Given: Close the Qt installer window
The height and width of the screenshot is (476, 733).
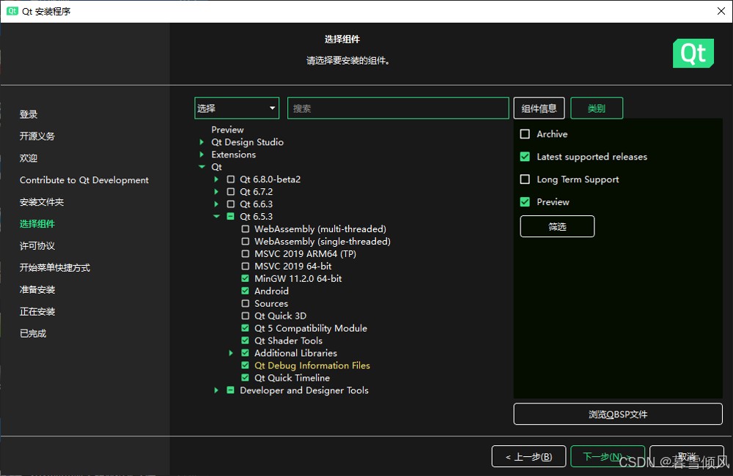Looking at the screenshot, I should click(721, 11).
